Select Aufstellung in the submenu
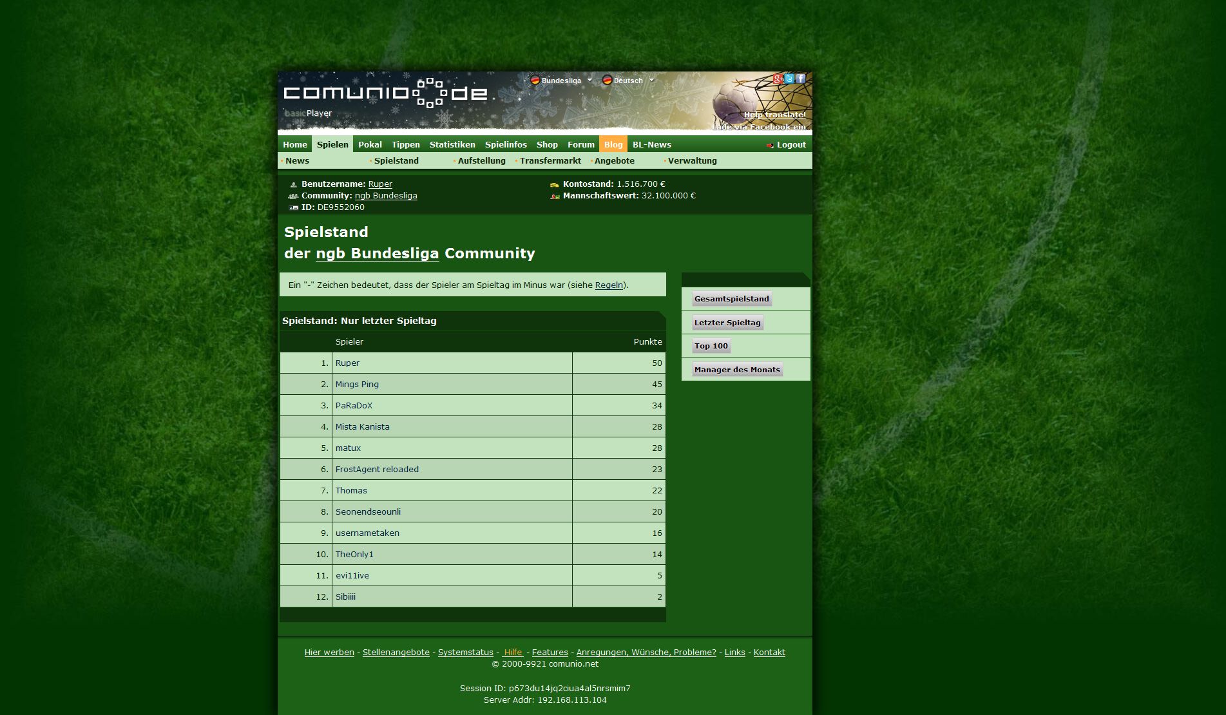 (481, 161)
